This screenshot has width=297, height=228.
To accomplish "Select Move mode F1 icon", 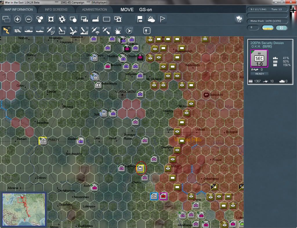I will click(x=6, y=30).
